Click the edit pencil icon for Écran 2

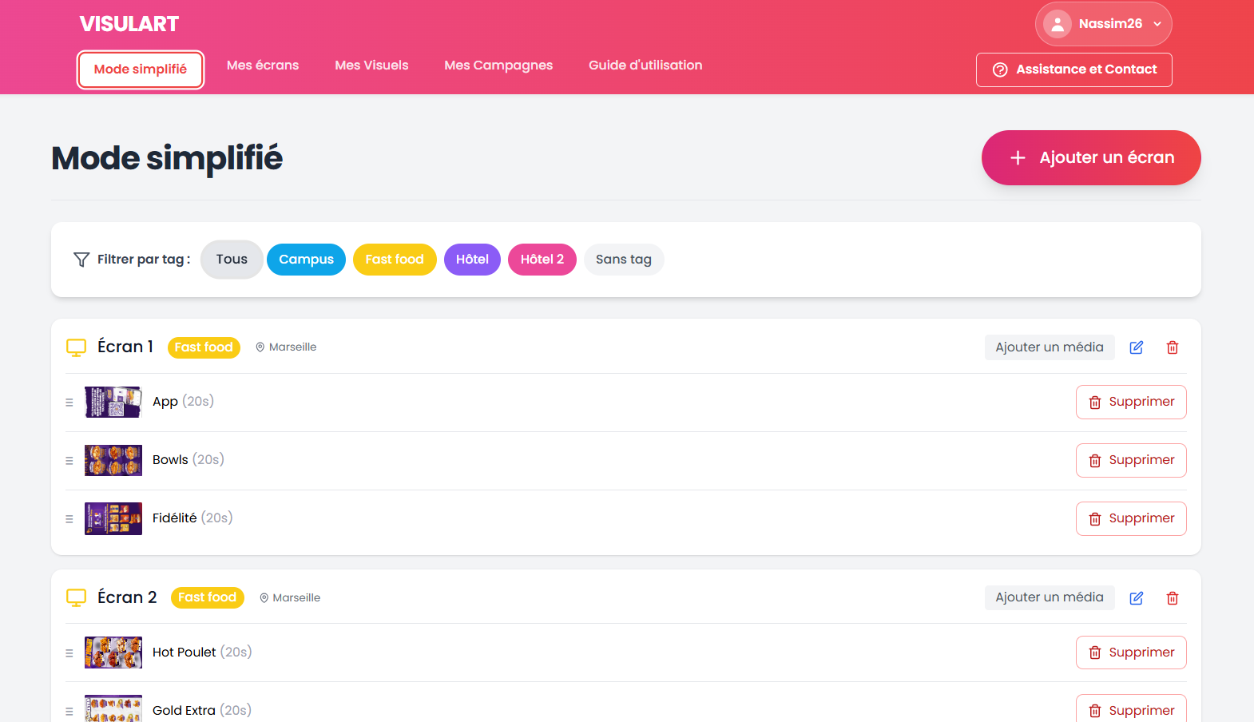pyautogui.click(x=1136, y=598)
